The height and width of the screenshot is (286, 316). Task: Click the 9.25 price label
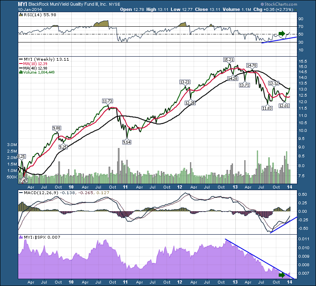coord(63,147)
